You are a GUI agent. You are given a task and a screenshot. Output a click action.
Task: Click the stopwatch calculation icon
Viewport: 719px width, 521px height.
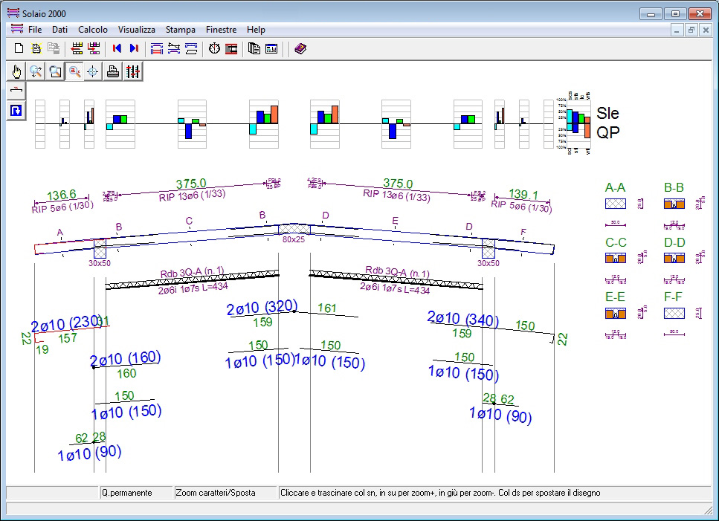pyautogui.click(x=214, y=49)
